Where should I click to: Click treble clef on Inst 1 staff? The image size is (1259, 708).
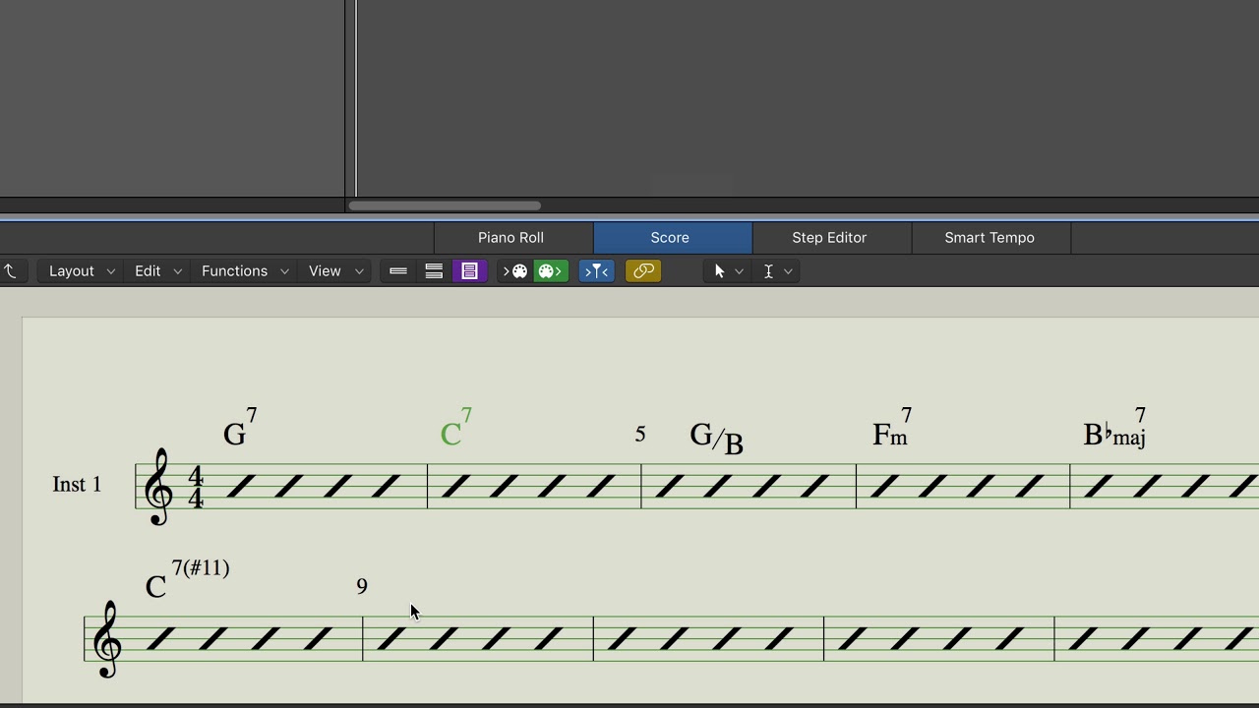(158, 488)
